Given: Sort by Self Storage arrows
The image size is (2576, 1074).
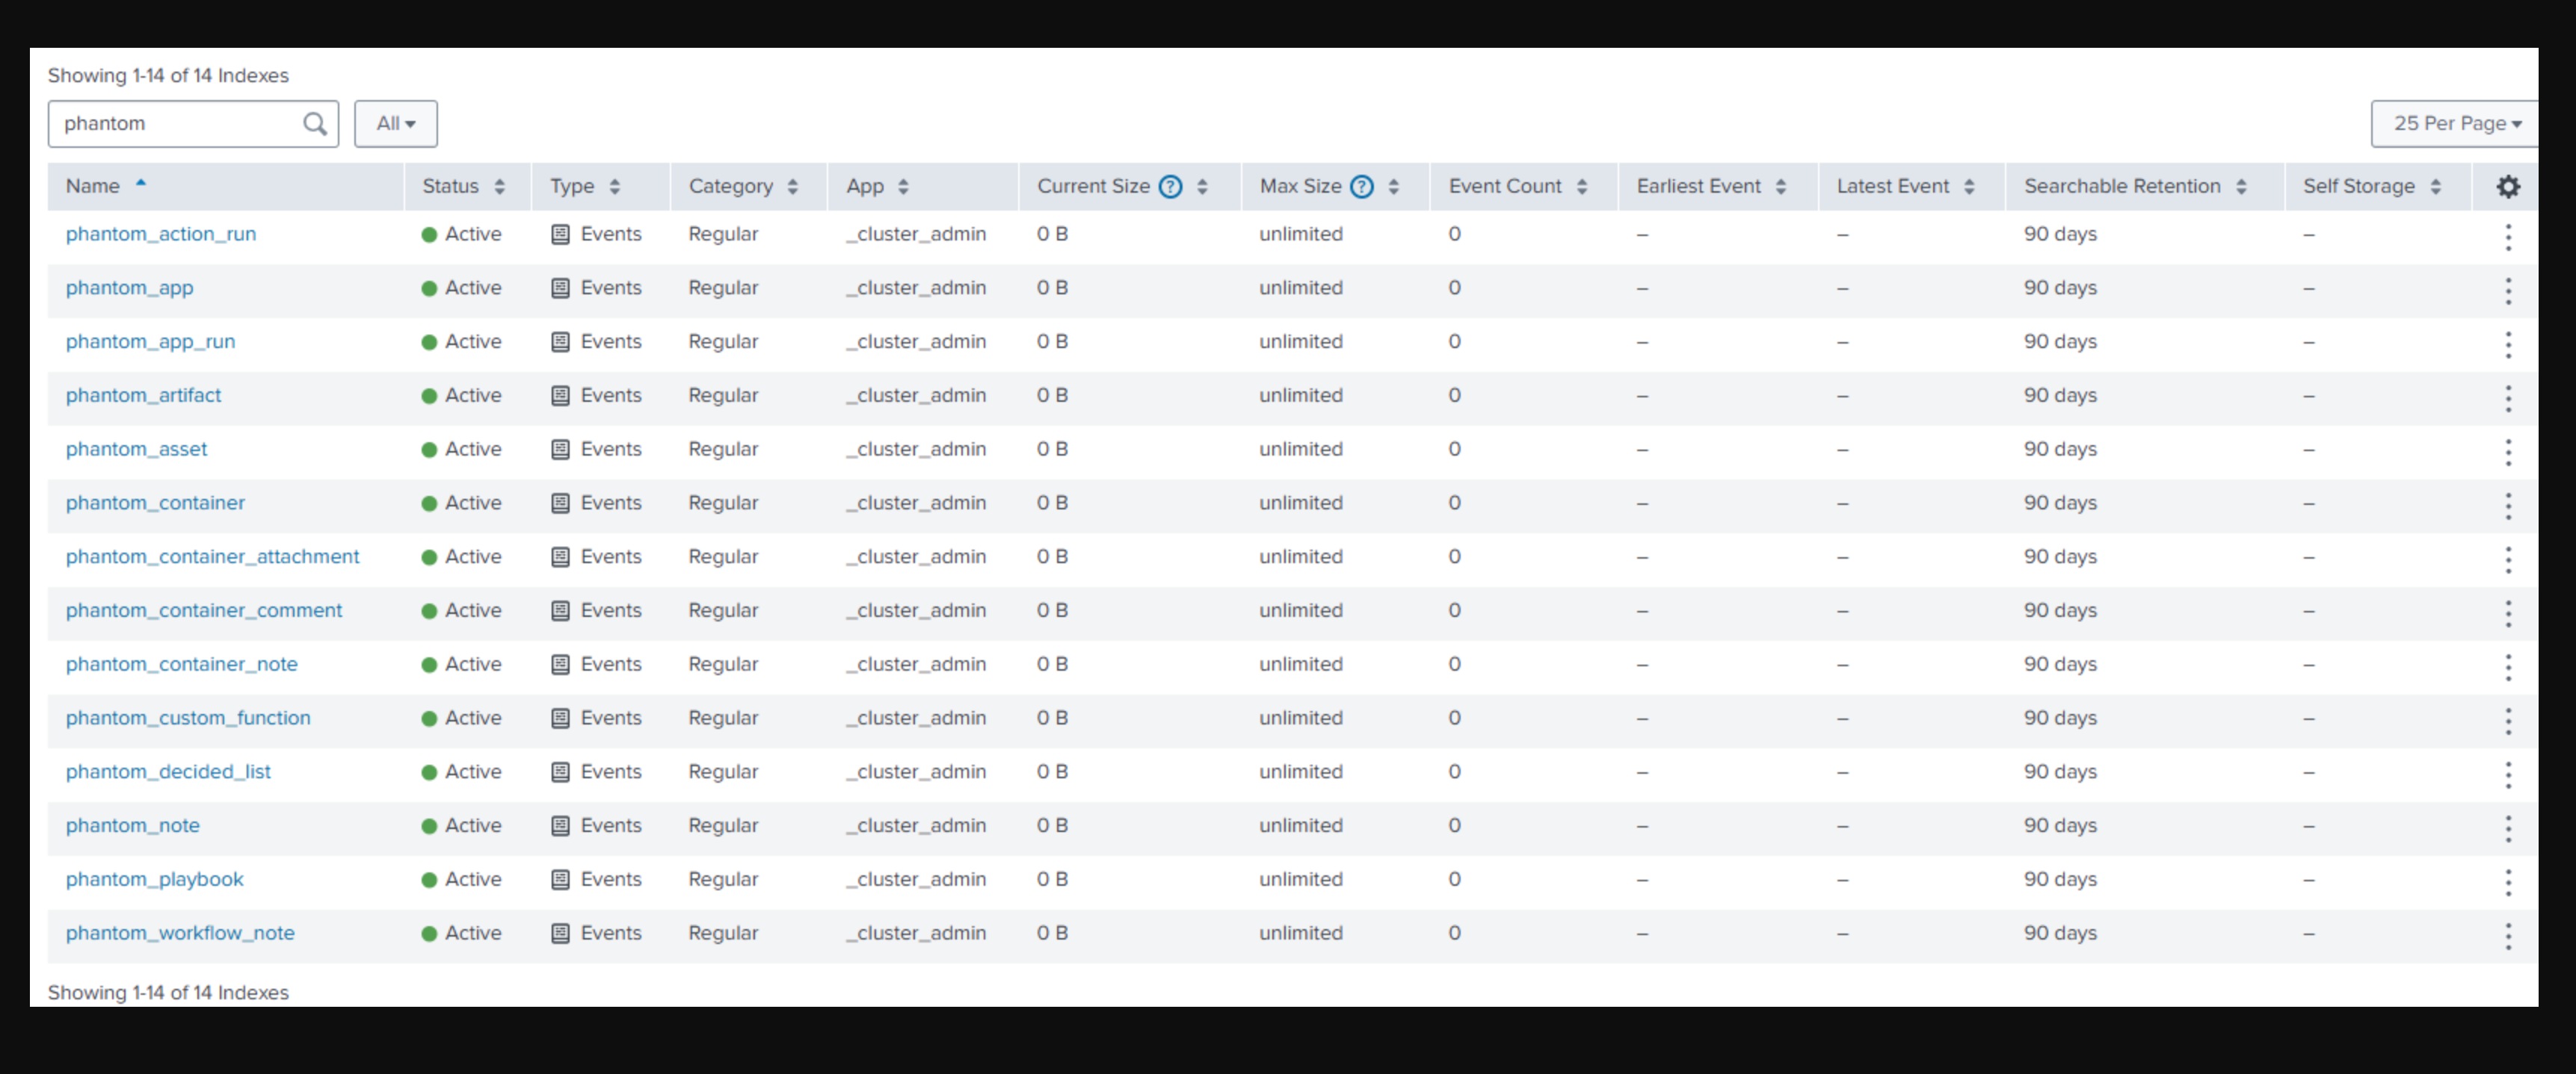Looking at the screenshot, I should click(x=2435, y=186).
